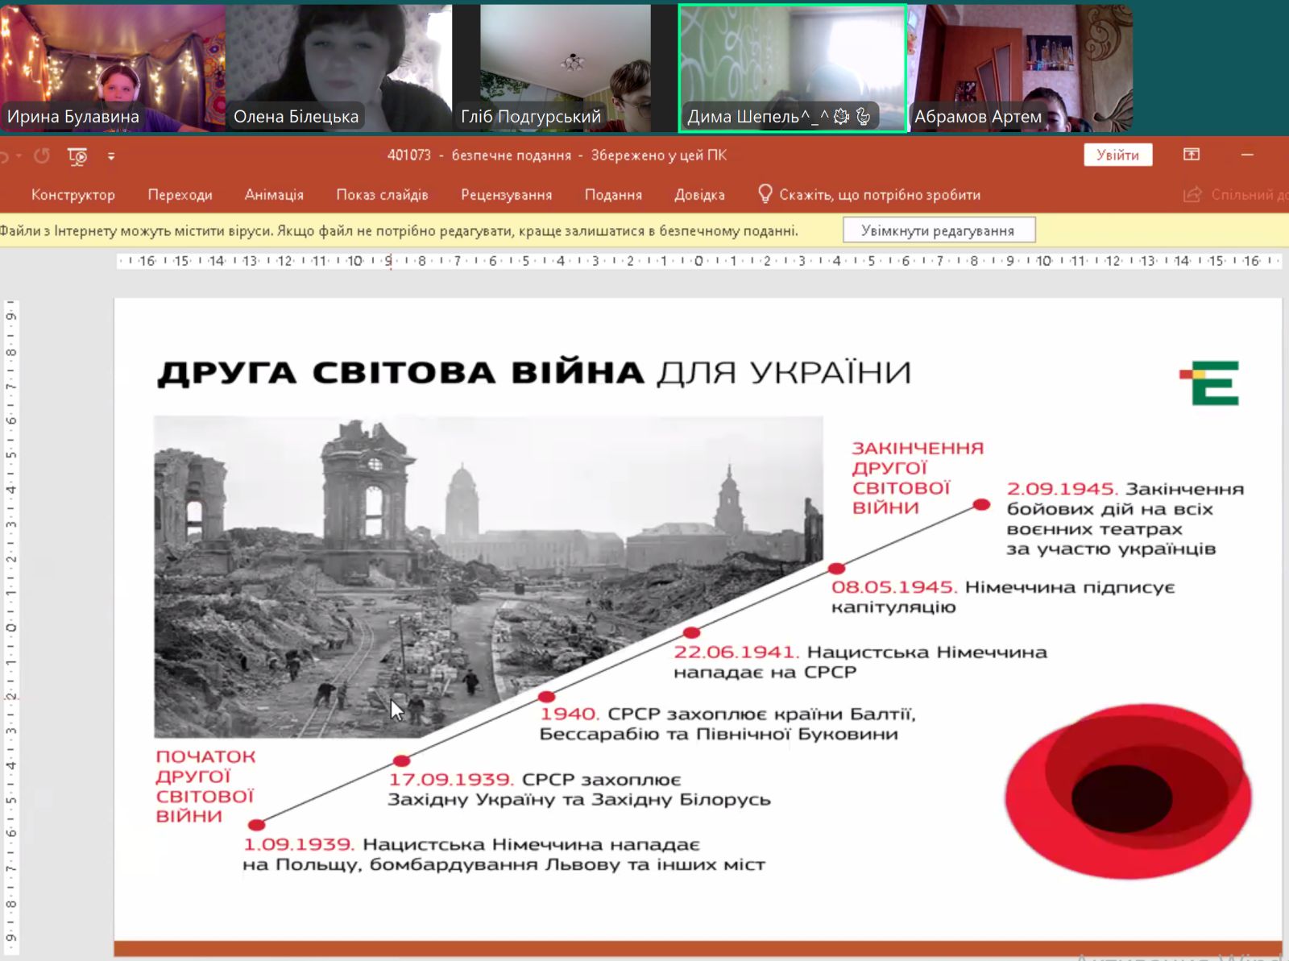Open the undo history dropdown arrow
This screenshot has height=961, width=1289.
point(19,156)
